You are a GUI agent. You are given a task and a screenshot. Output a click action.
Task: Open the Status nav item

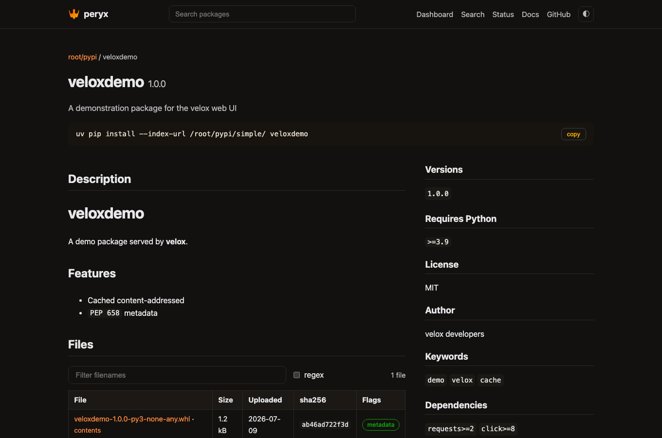(x=503, y=15)
